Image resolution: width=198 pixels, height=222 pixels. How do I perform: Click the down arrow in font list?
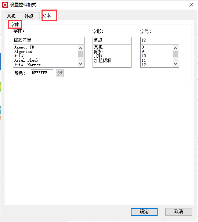81,64
